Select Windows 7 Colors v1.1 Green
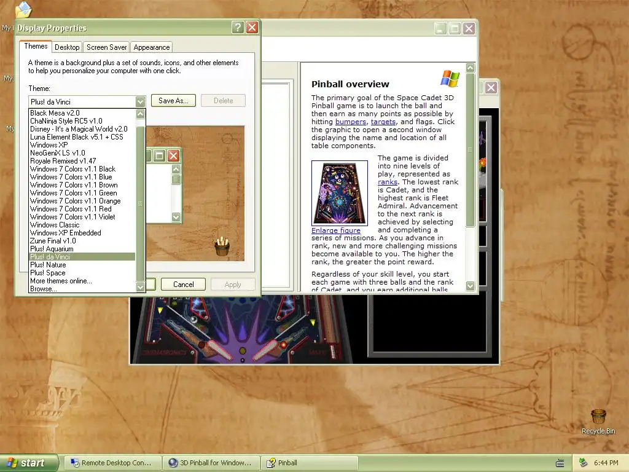The width and height of the screenshot is (629, 472). (x=82, y=193)
